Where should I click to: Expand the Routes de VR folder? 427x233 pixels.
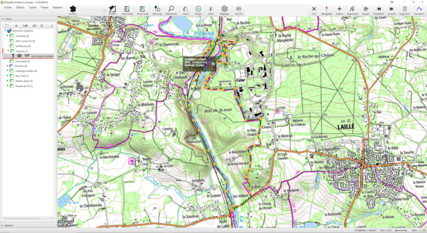7,86
